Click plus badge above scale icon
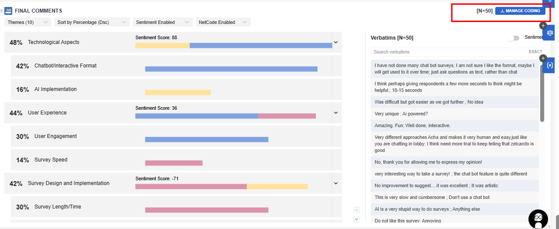The image size is (559, 229). click(x=543, y=26)
